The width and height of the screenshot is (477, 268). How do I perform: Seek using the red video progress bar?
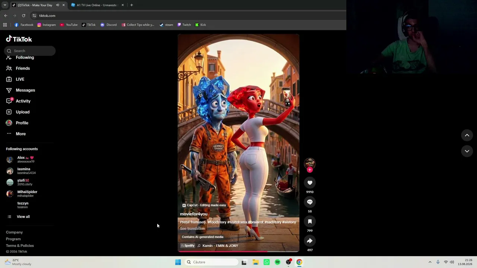click(x=238, y=252)
